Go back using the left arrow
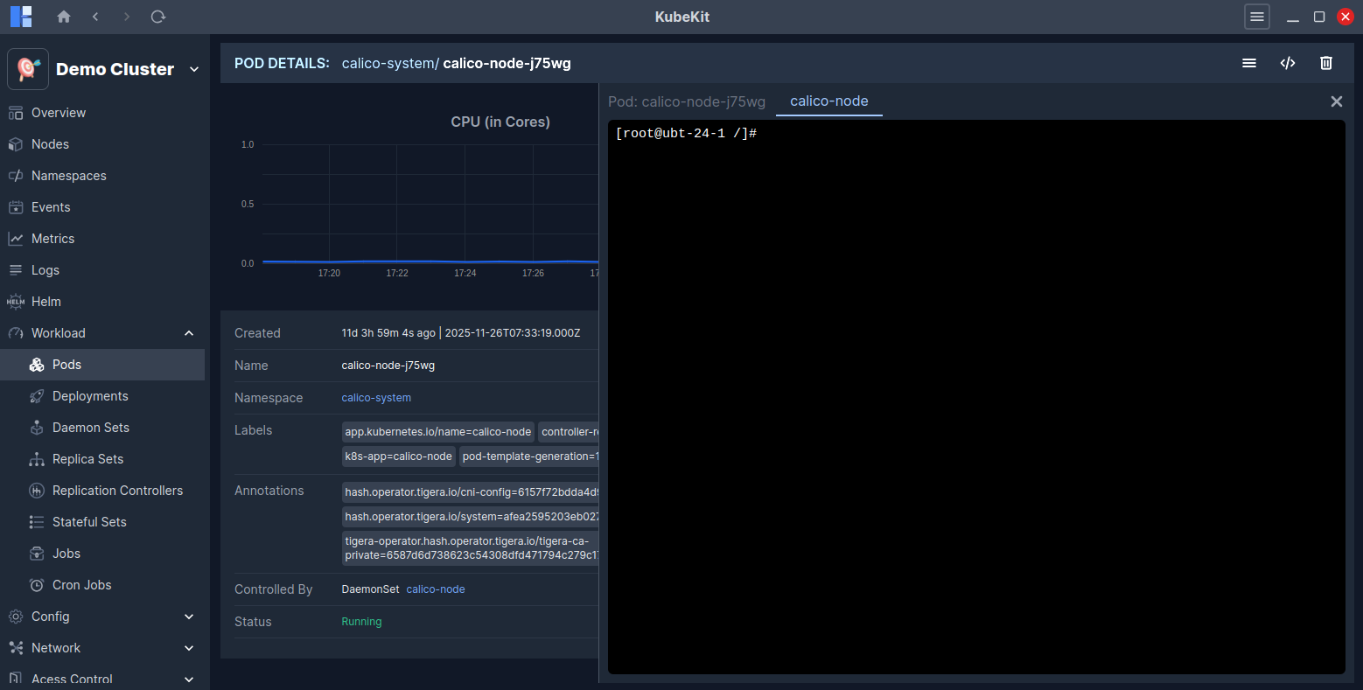Screen dimensions: 1363x690 coord(95,17)
